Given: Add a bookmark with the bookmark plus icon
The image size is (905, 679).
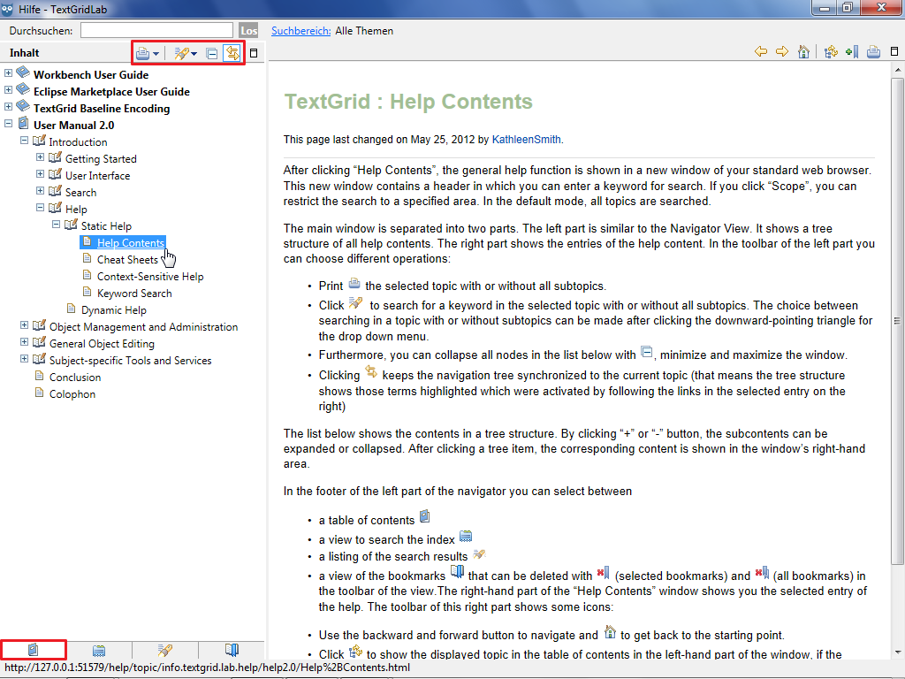Looking at the screenshot, I should point(852,52).
